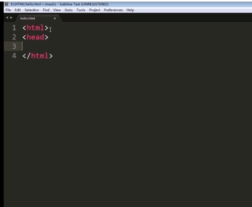Open the Preferences menu
The image size is (252, 207).
(113, 10)
